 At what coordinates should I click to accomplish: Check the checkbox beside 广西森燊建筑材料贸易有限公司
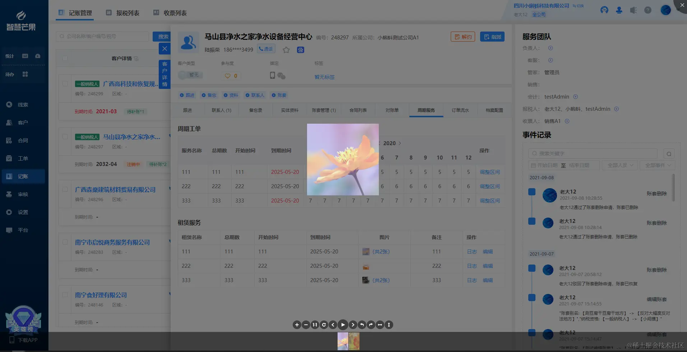65,189
